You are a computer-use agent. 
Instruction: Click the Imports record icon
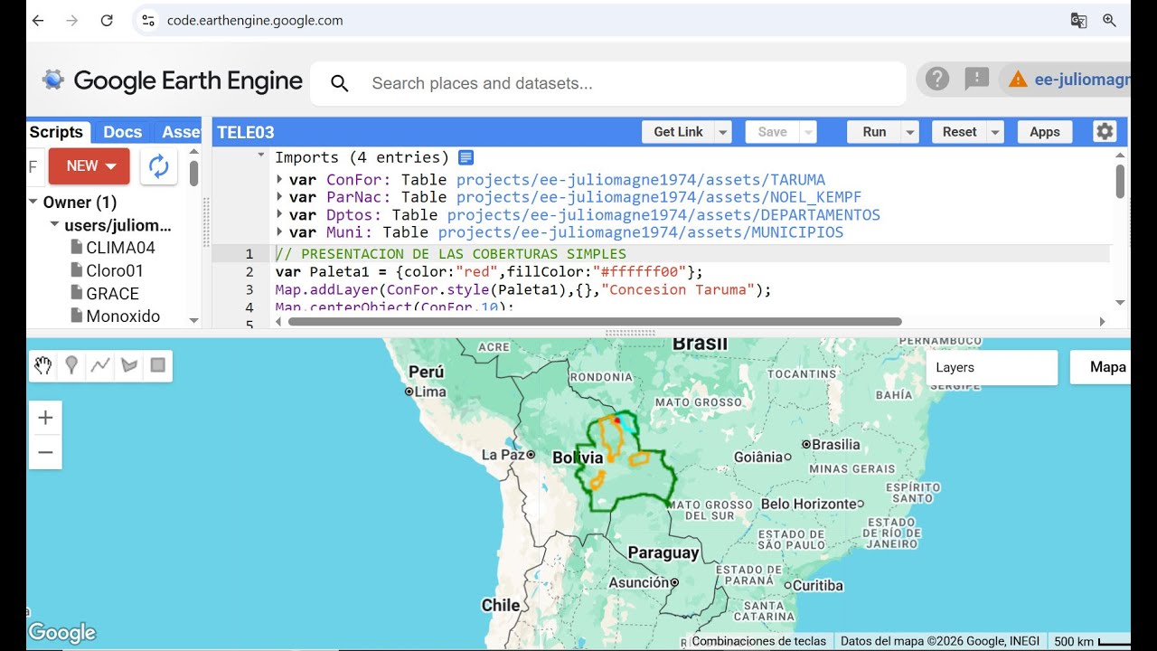click(466, 157)
